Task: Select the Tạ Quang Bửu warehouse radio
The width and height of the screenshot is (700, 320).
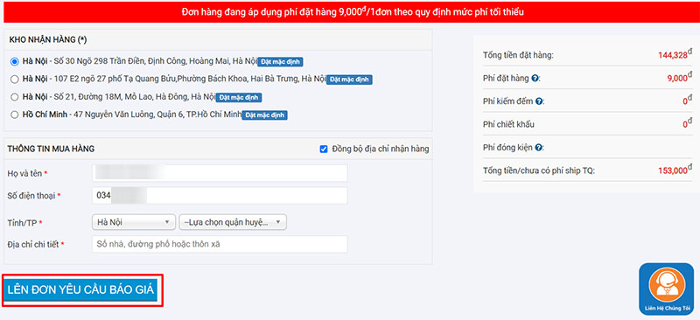Action: 15,80
